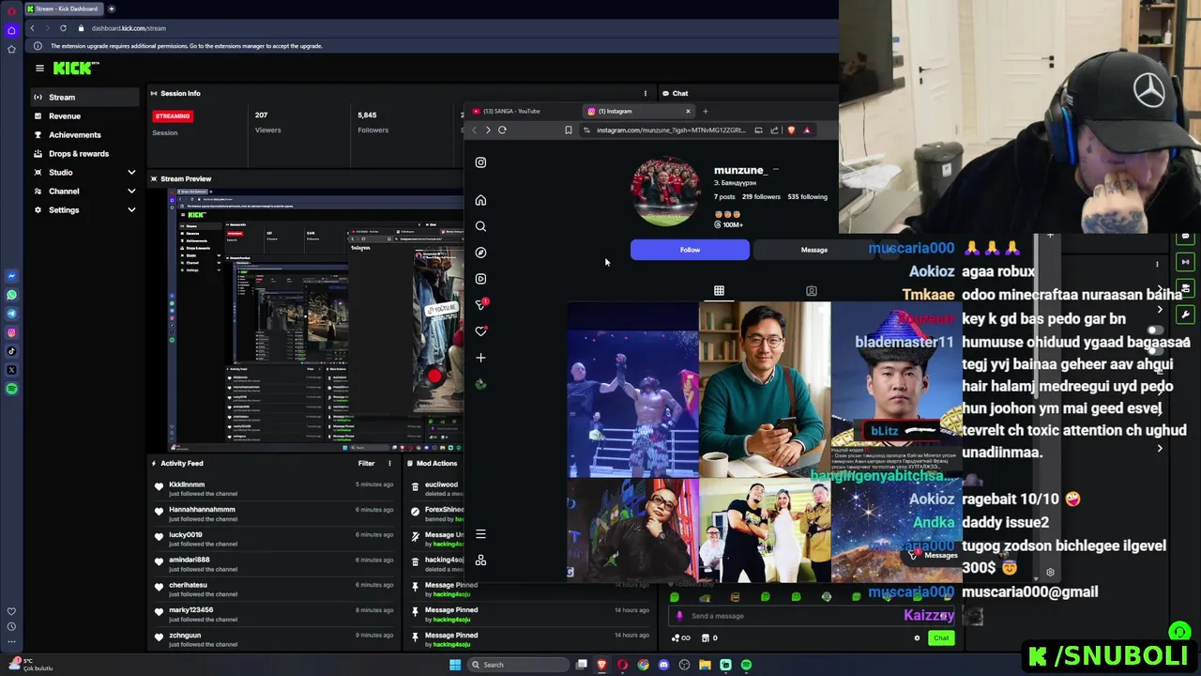Open Instagram Reels

coord(480,279)
